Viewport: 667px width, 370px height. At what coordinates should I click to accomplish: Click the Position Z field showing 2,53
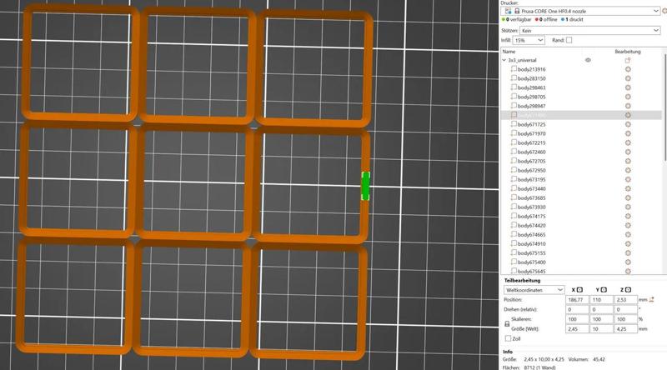click(x=625, y=300)
